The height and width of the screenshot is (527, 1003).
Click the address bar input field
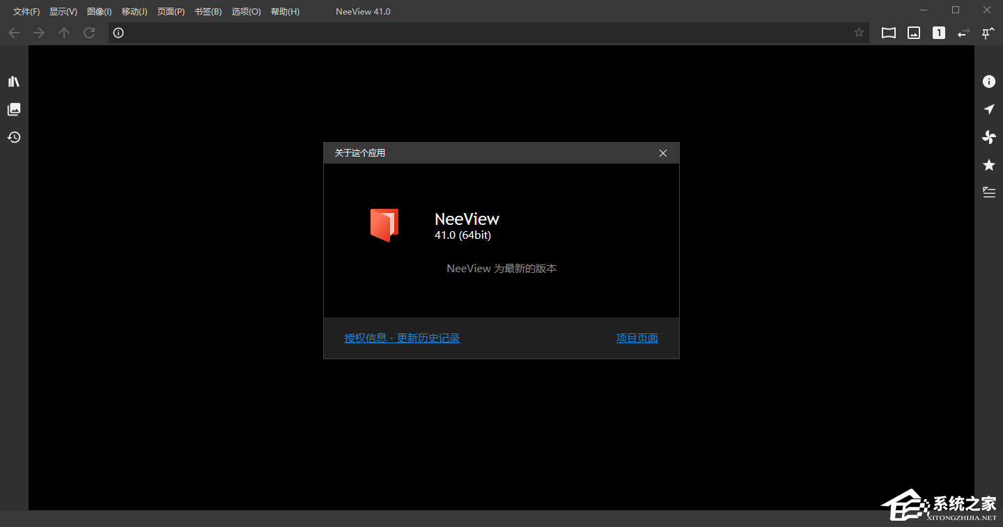[x=488, y=33]
